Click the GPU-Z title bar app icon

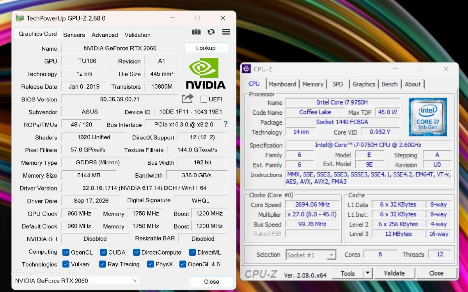(x=19, y=18)
